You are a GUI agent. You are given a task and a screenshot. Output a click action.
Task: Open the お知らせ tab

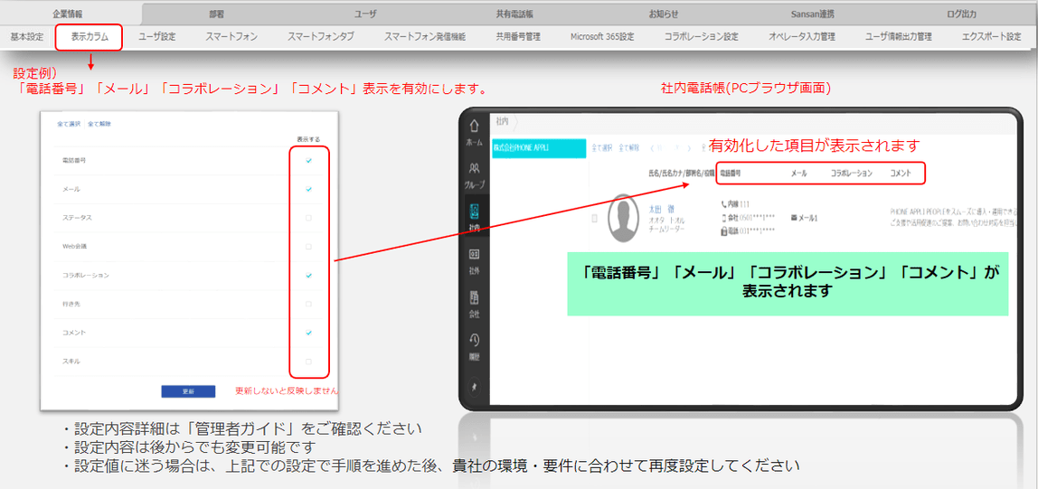click(664, 14)
